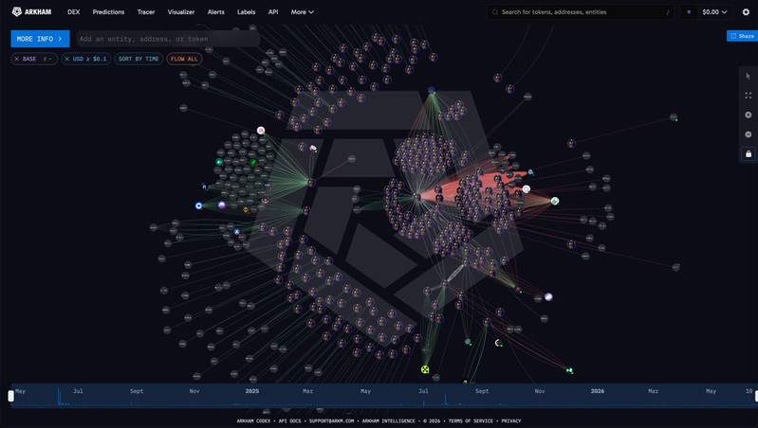Remove the USD ≥ $0.1 filter

(x=66, y=59)
